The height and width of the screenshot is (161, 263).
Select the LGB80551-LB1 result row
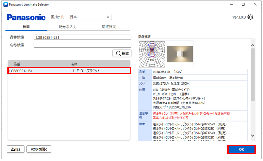click(69, 71)
